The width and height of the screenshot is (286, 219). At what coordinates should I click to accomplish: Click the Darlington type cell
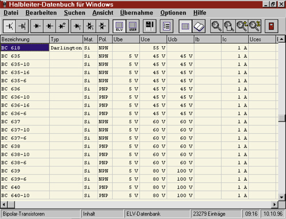pyautogui.click(x=66, y=48)
